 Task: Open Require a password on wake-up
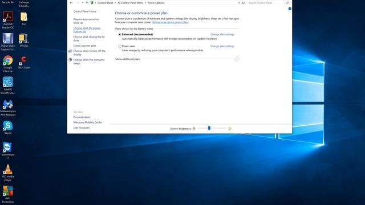pyautogui.click(x=86, y=21)
